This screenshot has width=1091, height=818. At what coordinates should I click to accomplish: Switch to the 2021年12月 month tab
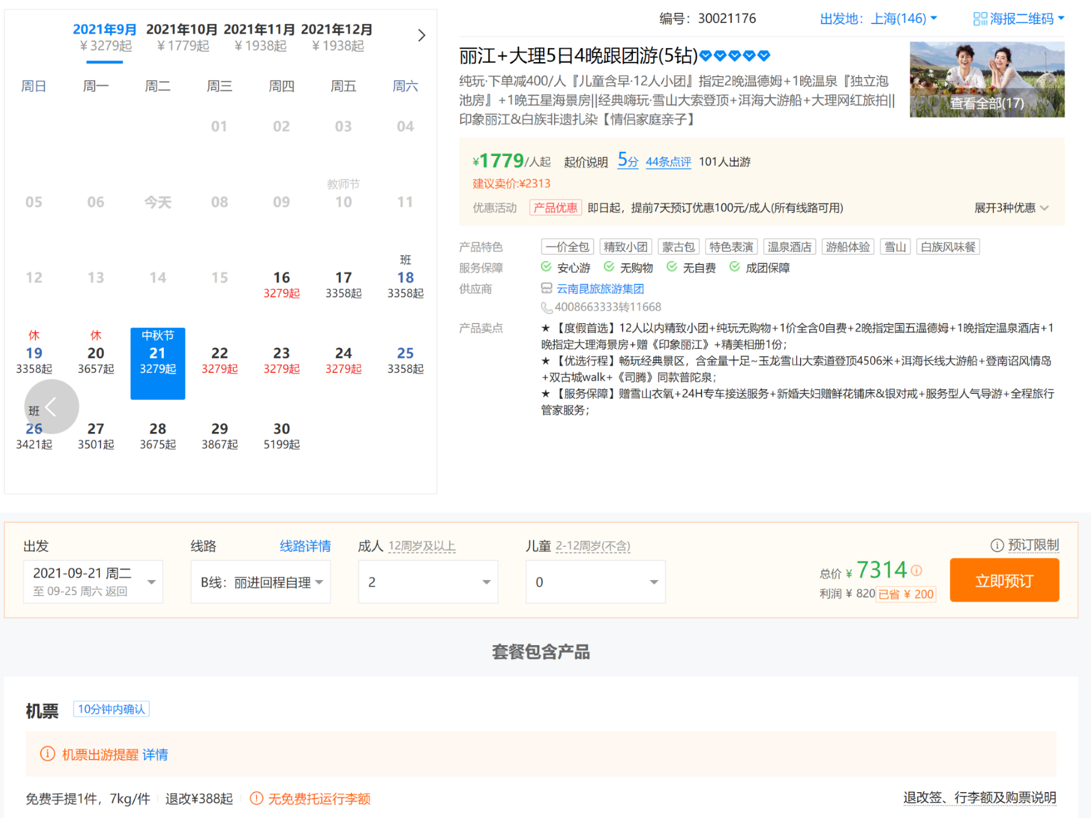click(x=337, y=37)
